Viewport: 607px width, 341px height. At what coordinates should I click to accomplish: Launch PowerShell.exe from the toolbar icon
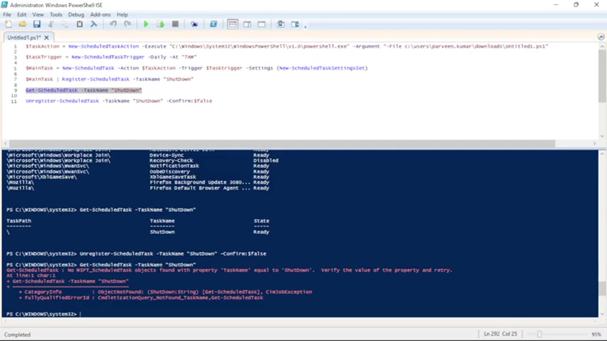(x=213, y=24)
